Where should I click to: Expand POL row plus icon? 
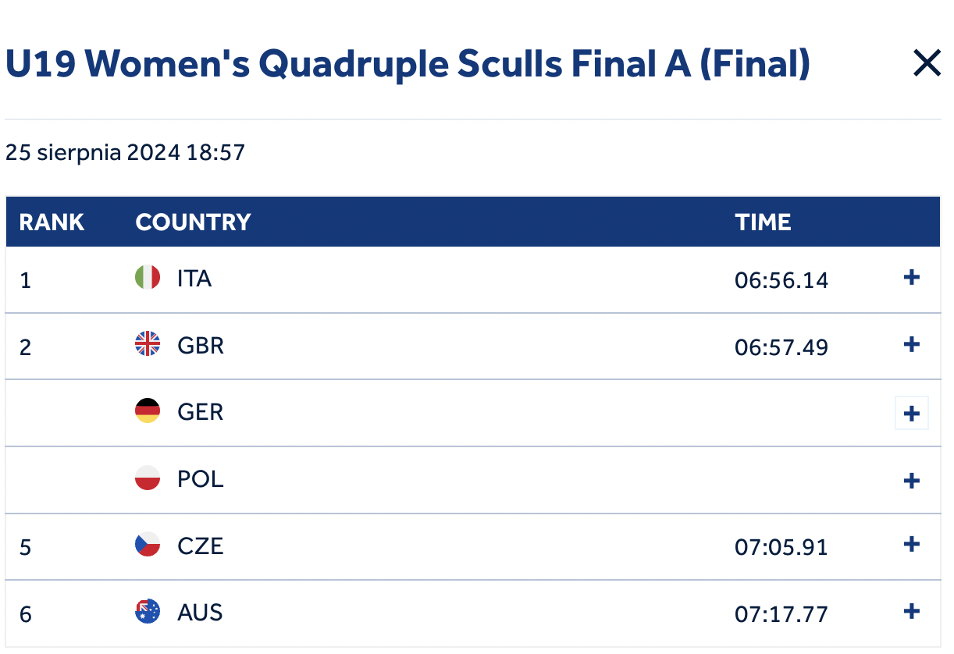tap(911, 480)
